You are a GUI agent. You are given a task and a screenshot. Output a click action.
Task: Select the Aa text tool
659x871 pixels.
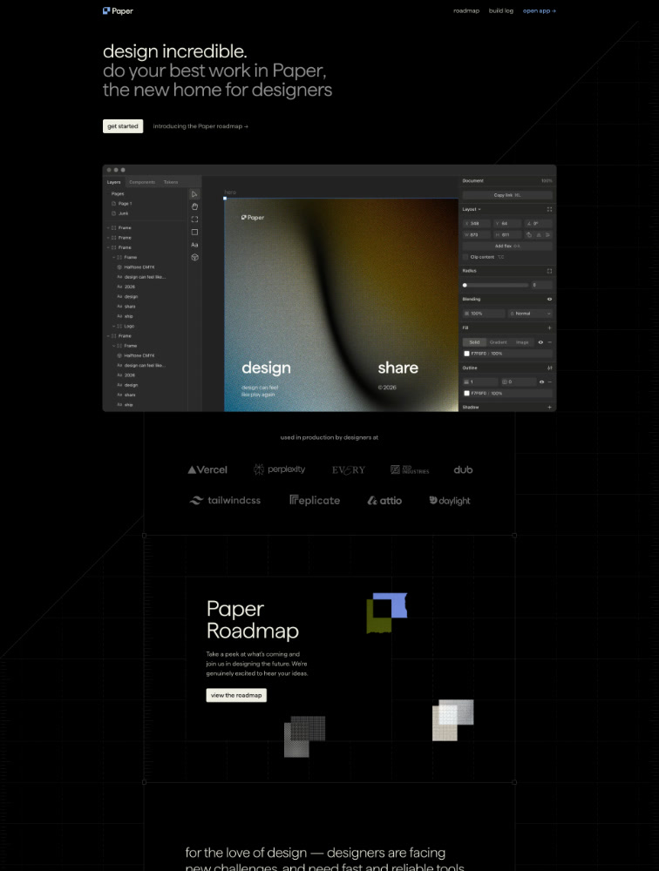194,245
